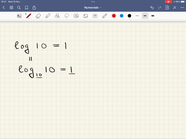Image resolution: width=186 pixels, height=139 pixels.
Task: Choose the blue pen color
Action: click(x=122, y=16)
